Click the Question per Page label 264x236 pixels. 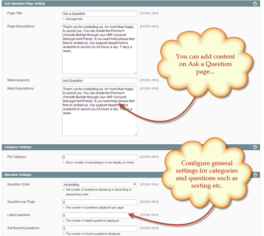tap(21, 202)
